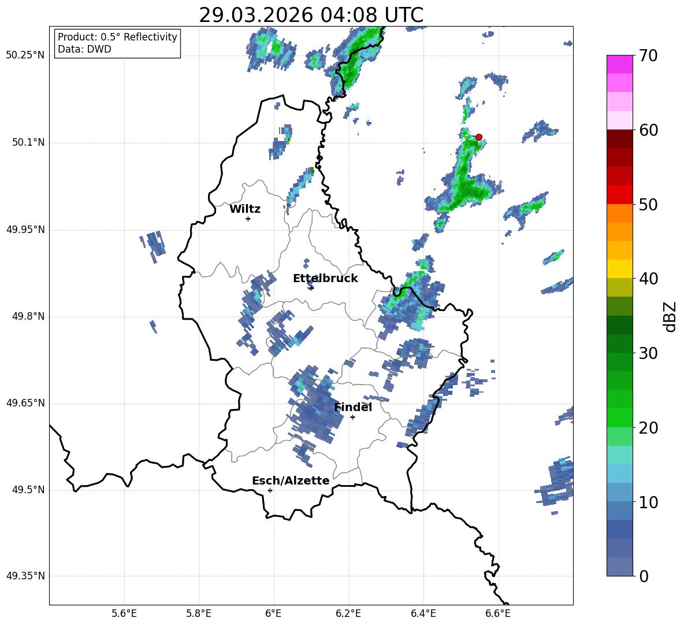Click the 20 tick on the colorbar
Image resolution: width=684 pixels, height=625 pixels.
(x=648, y=428)
